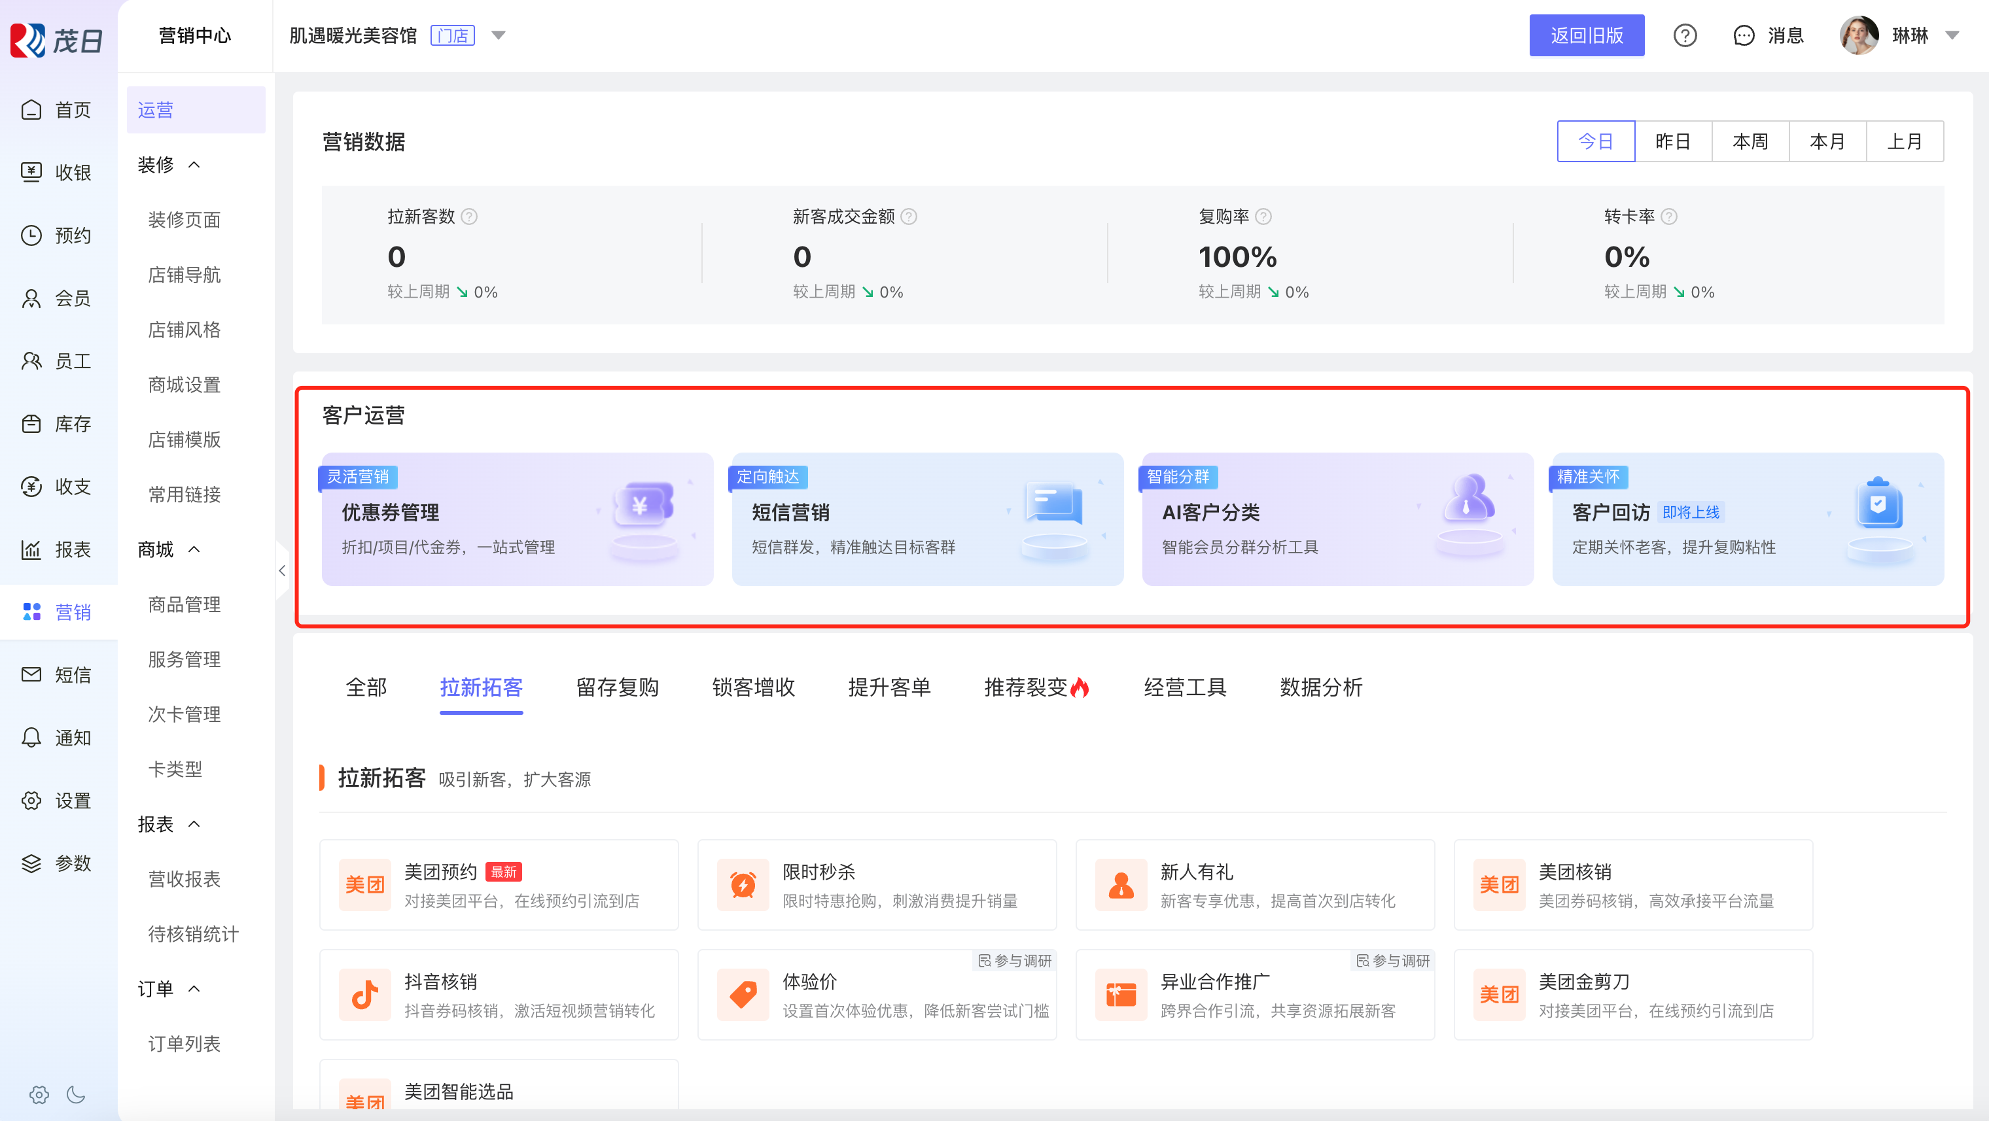Image resolution: width=1989 pixels, height=1121 pixels.
Task: Switch to 留存复购 tab
Action: tap(617, 686)
